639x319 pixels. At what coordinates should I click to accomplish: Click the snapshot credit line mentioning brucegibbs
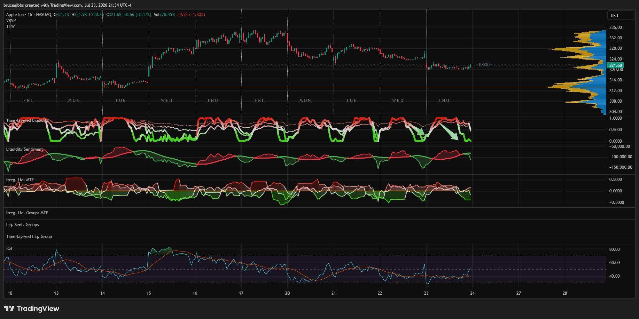tap(68, 5)
